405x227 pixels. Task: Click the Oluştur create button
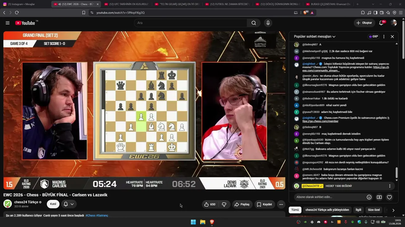coord(364,23)
